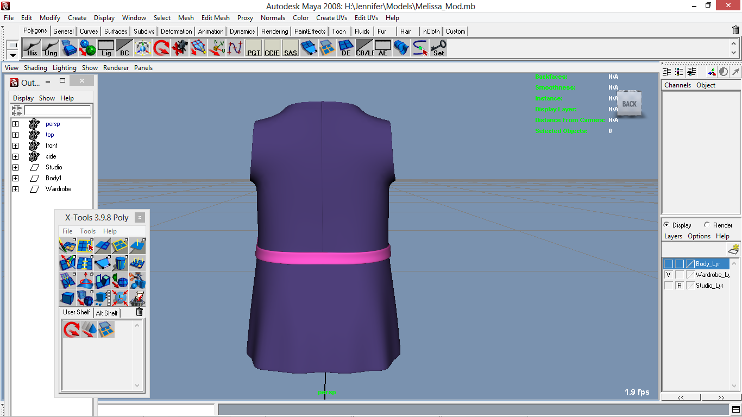Click the trash can beside Alt Shelf
Image resolution: width=742 pixels, height=417 pixels.
click(139, 312)
